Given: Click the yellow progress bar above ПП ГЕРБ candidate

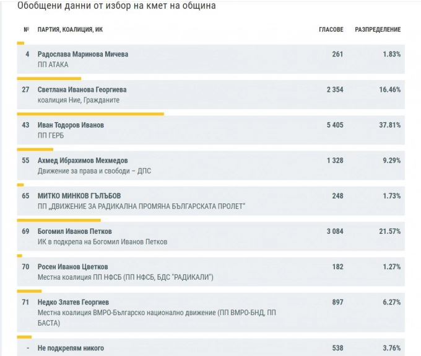Looking at the screenshot, I should click(x=90, y=114).
